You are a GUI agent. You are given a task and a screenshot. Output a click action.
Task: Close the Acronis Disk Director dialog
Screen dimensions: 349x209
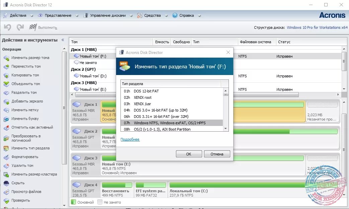(228, 52)
